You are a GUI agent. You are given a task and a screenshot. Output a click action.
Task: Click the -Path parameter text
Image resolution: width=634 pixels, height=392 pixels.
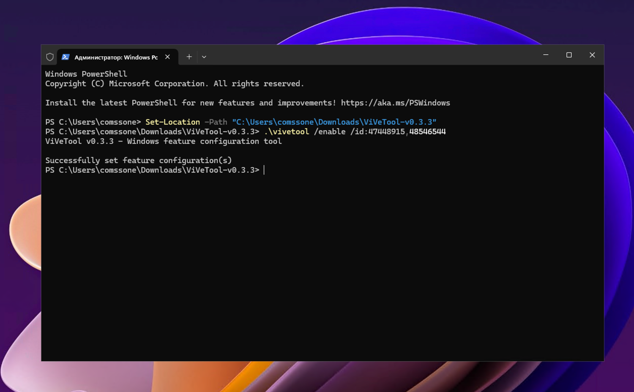216,122
